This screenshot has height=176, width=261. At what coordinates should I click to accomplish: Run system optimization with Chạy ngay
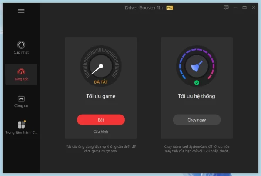(197, 120)
